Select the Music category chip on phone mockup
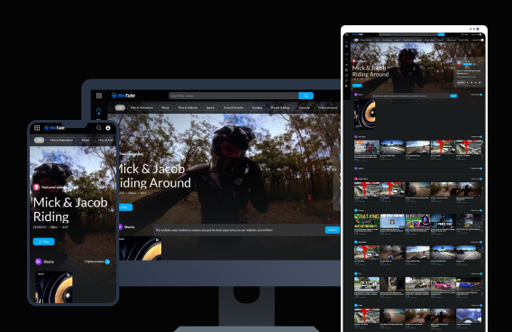 click(x=86, y=140)
